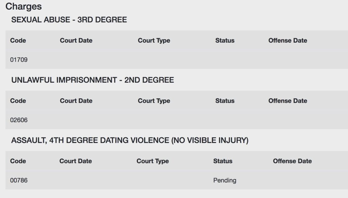Click Offense Date header under Unlawful Imprisonment

pos(288,101)
